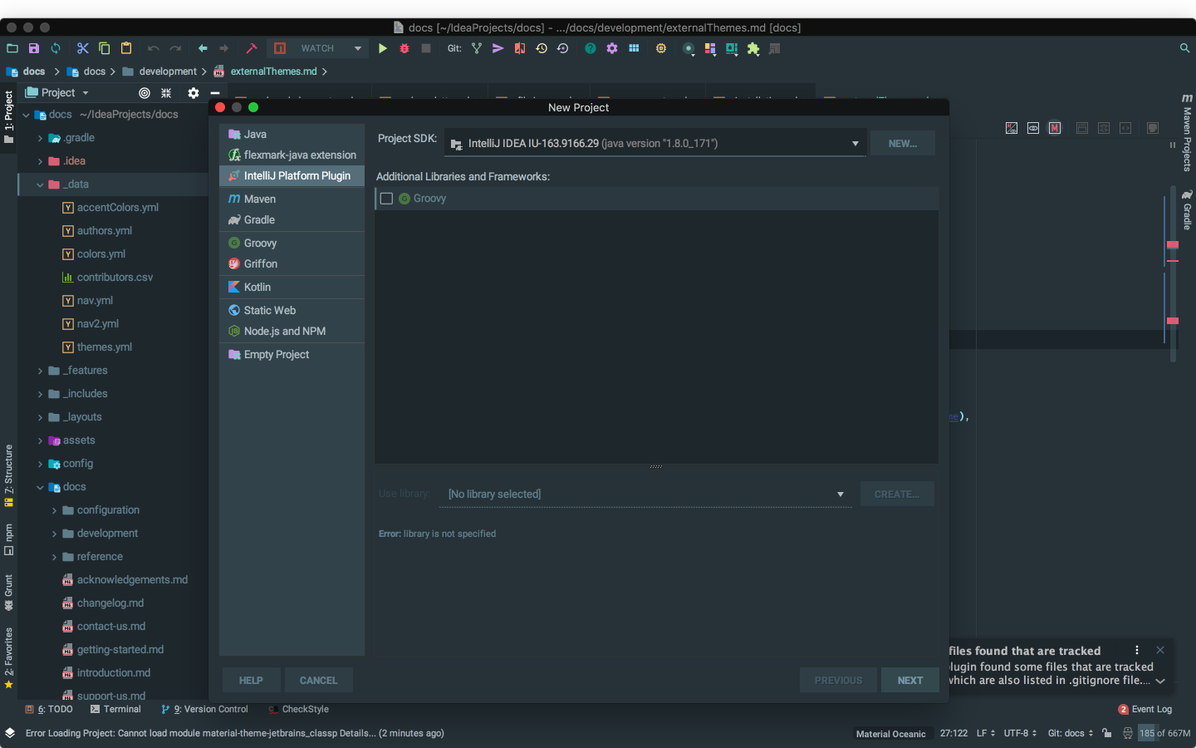Open the TODO tool window
The height and width of the screenshot is (748, 1196).
[x=49, y=709]
